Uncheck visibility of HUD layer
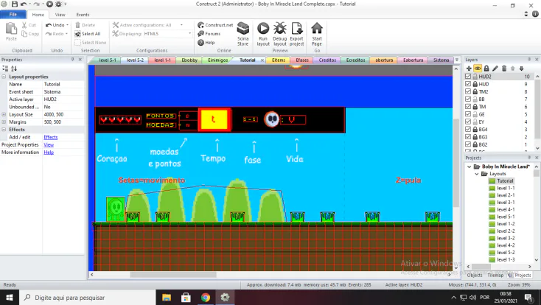 tap(468, 84)
